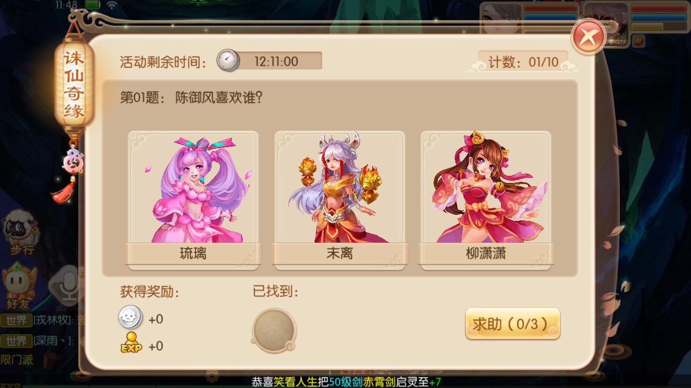The image size is (691, 388).
Task: Choose the 琉璃 answer label
Action: tap(193, 253)
